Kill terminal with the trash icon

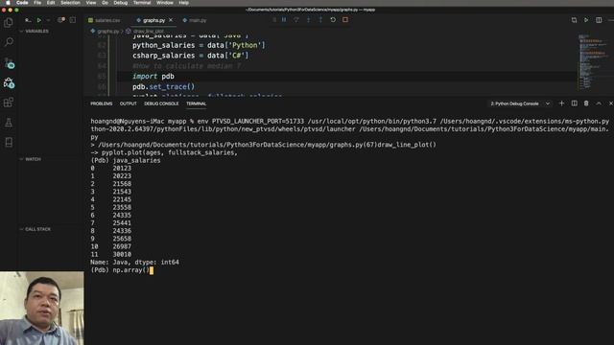(x=586, y=103)
